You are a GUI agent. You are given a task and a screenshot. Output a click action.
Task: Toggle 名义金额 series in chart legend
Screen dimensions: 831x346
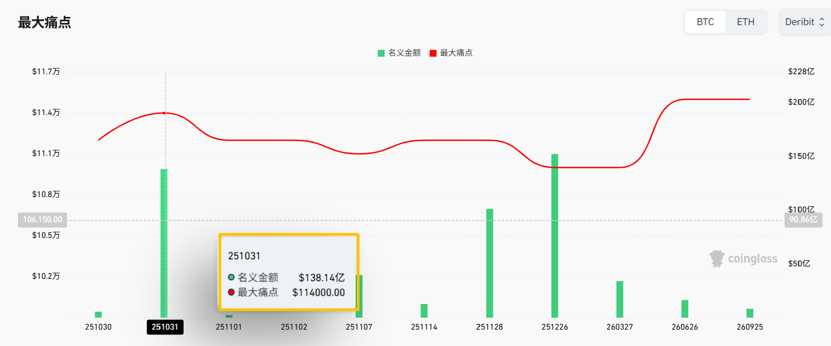click(399, 53)
